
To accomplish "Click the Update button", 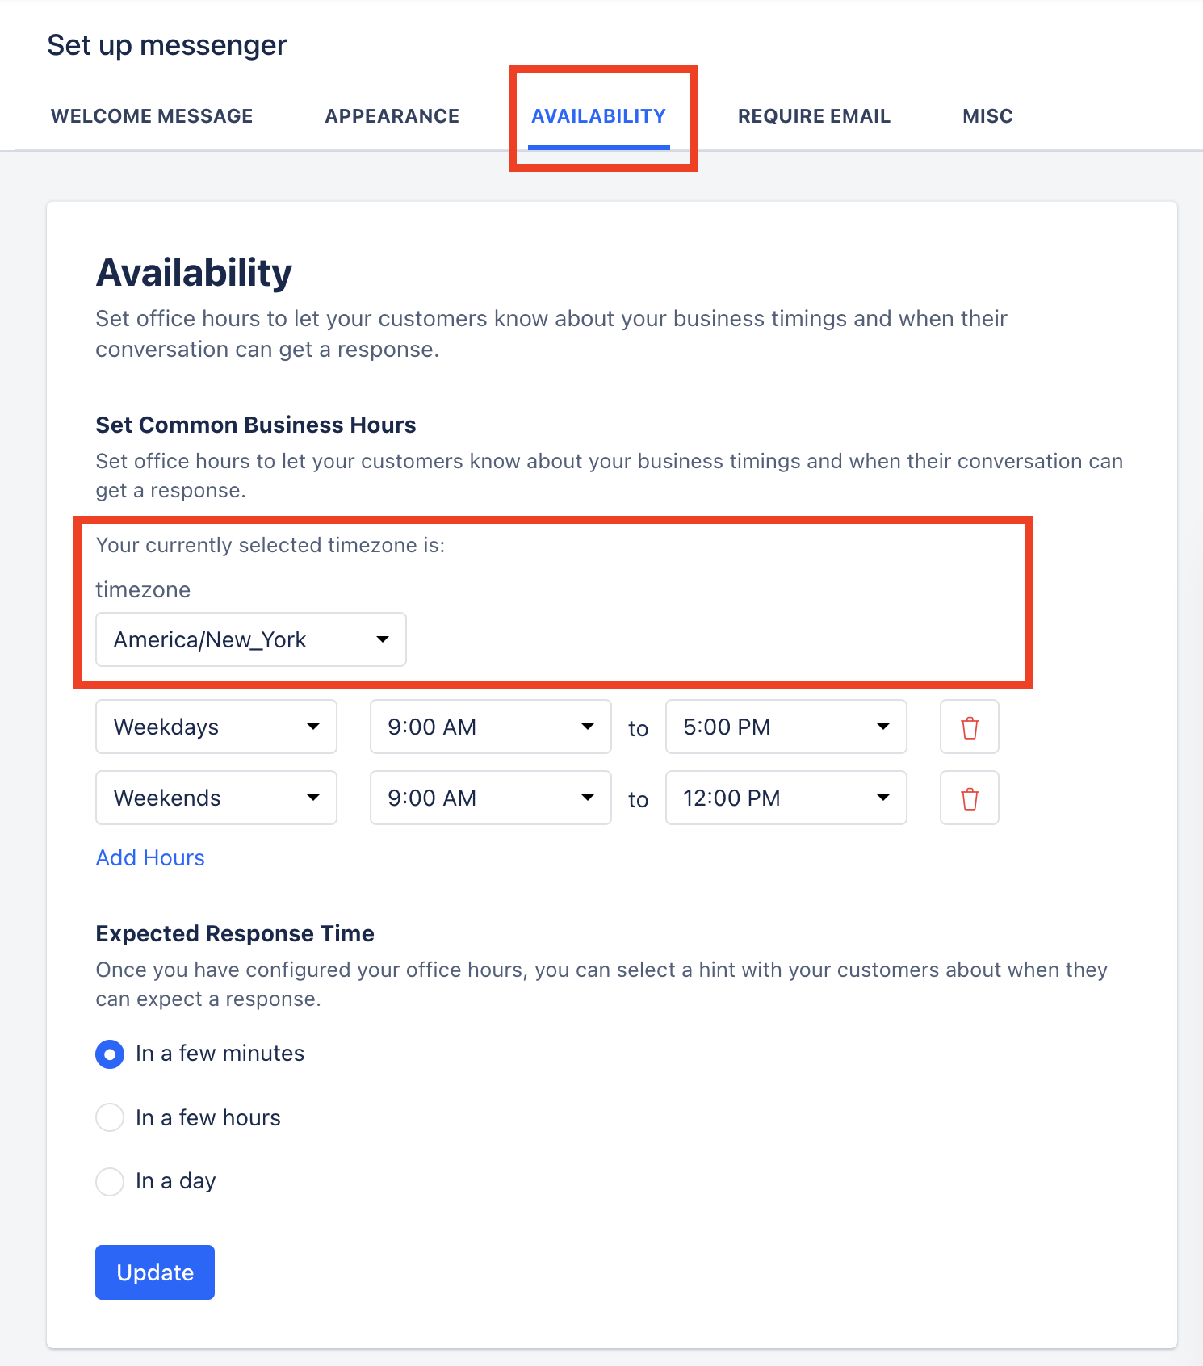I will tap(155, 1272).
